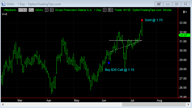The image size is (192, 108).
Task: Click the 28.00 price axis label
Action: (x=183, y=69)
